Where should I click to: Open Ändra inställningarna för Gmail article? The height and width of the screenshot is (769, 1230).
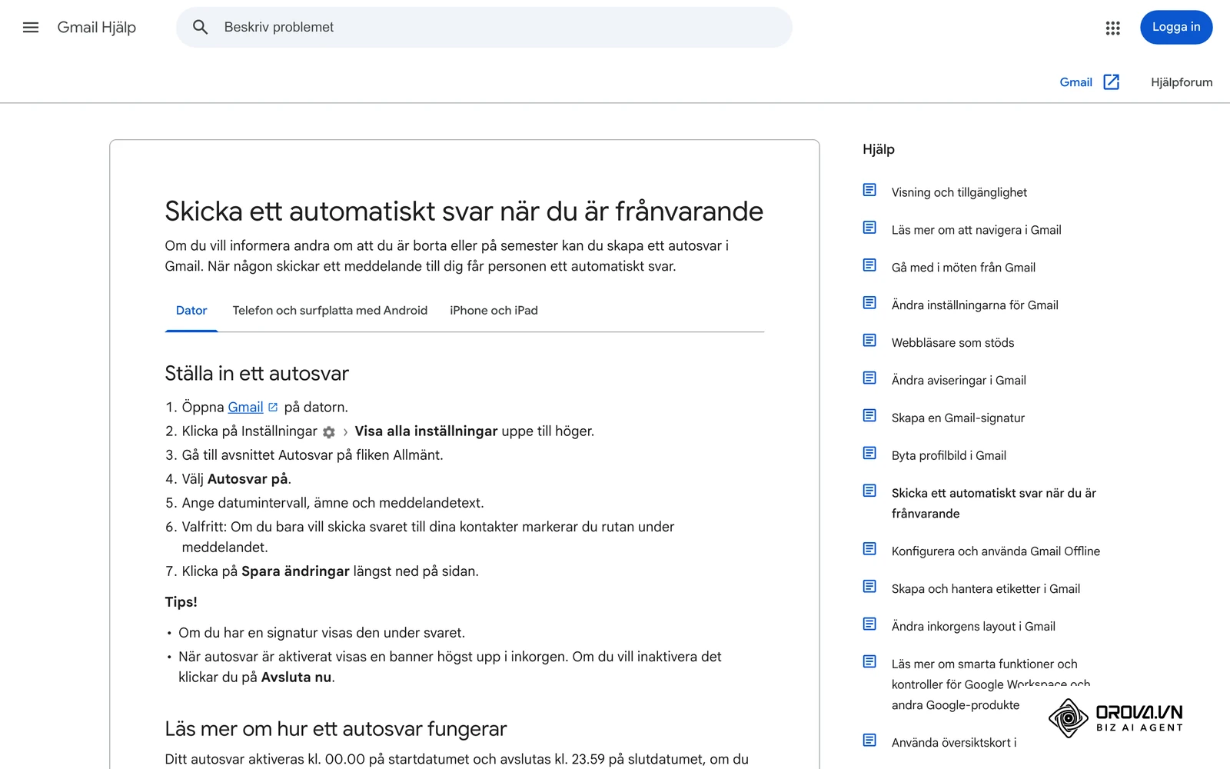(975, 305)
